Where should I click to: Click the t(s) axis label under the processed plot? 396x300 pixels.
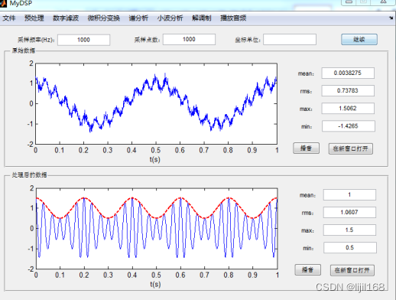pos(155,284)
